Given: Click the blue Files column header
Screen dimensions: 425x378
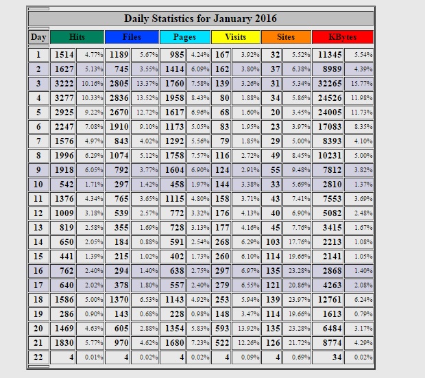Looking at the screenshot, I should tap(132, 37).
